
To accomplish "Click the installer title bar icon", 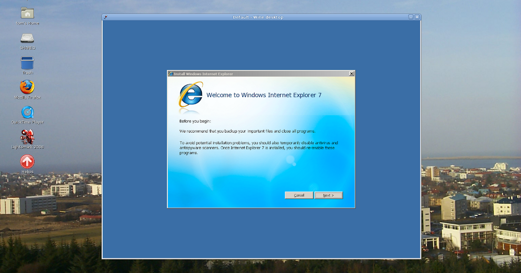I will pyautogui.click(x=171, y=74).
